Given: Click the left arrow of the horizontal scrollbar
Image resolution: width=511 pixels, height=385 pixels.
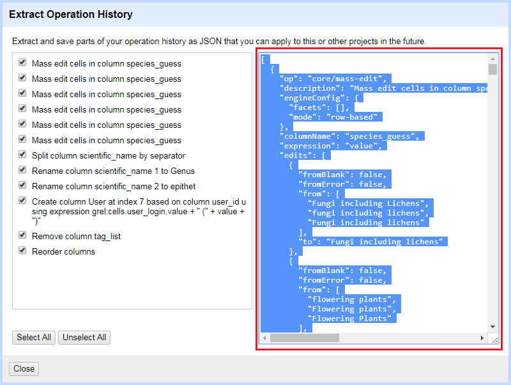Looking at the screenshot, I should [x=263, y=337].
